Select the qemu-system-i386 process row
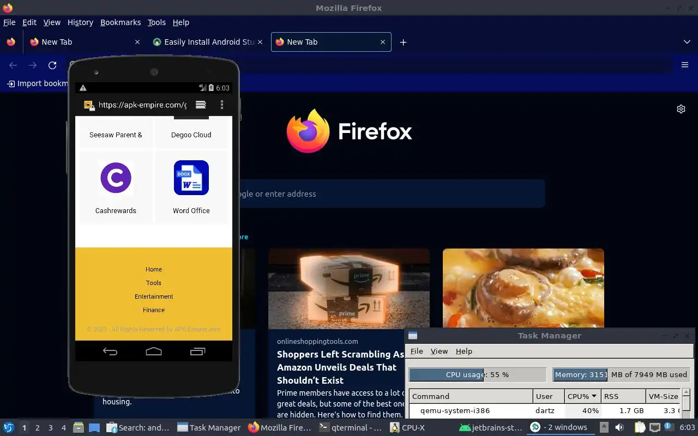The height and width of the screenshot is (436, 698). tap(545, 410)
